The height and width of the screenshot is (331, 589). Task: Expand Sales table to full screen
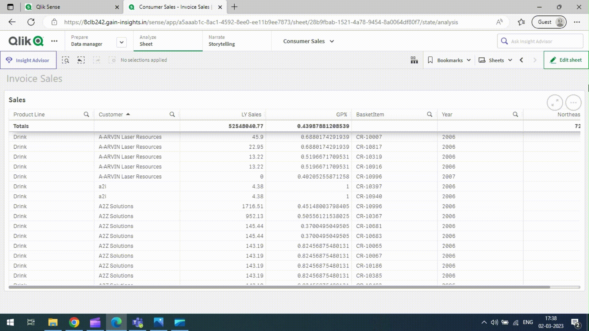coord(555,102)
